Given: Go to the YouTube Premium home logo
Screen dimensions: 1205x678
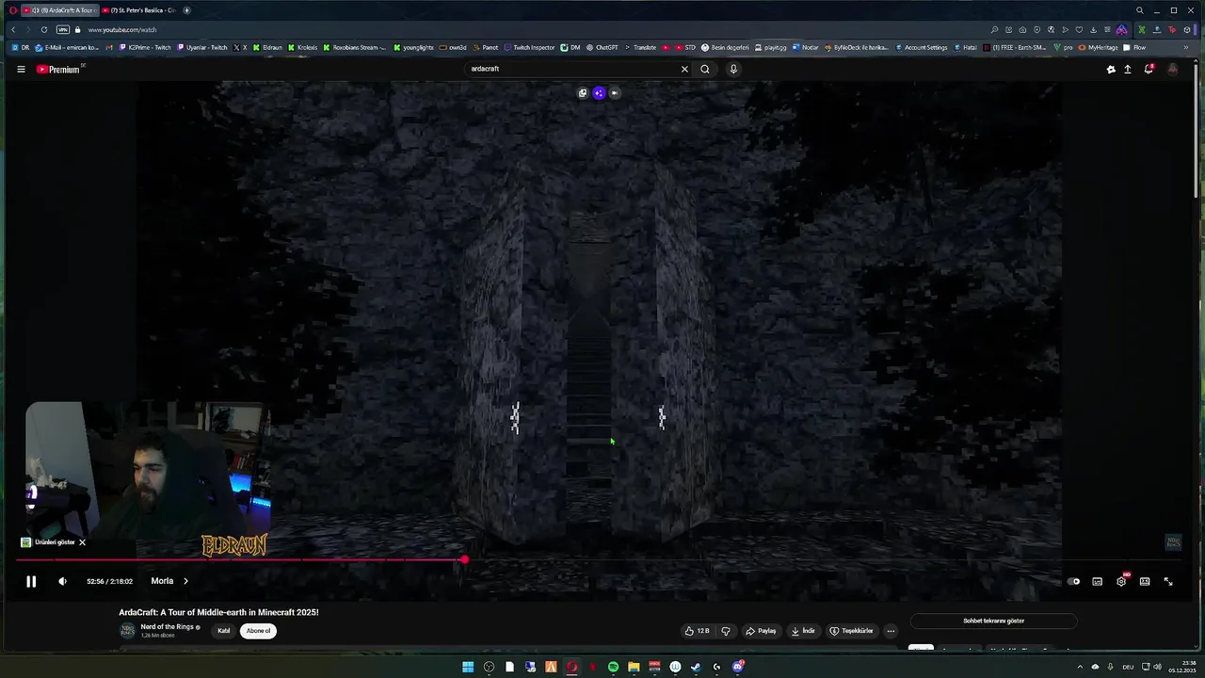Looking at the screenshot, I should tap(60, 69).
